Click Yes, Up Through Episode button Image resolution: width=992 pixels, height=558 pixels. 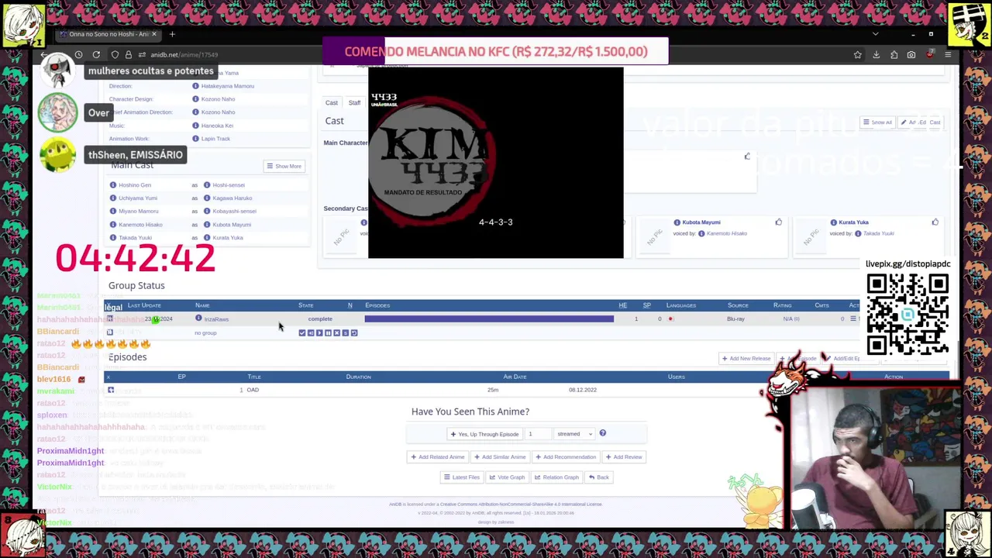coord(484,434)
